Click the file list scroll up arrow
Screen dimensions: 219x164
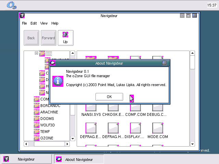pos(192,53)
